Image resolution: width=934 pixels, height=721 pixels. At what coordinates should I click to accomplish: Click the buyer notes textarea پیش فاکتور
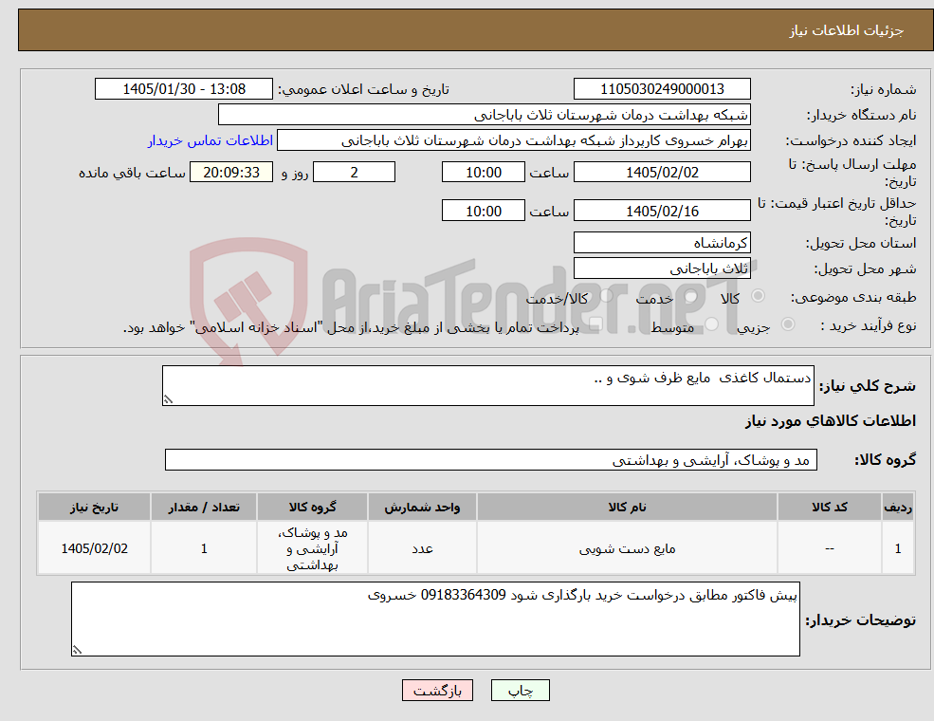[x=435, y=619]
